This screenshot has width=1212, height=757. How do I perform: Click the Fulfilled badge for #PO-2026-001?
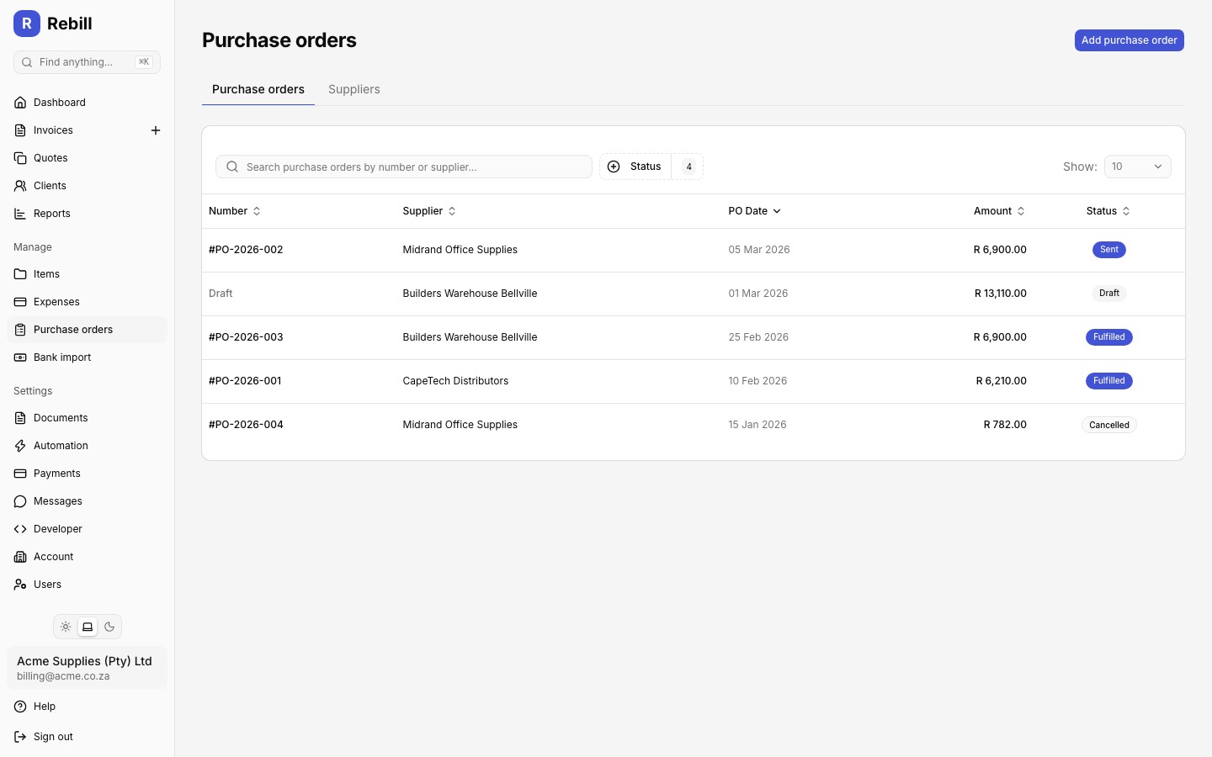click(x=1109, y=381)
